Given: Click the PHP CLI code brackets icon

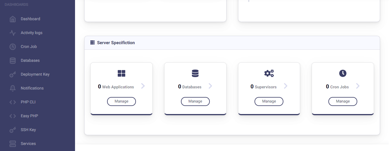Looking at the screenshot, I should pyautogui.click(x=13, y=102).
